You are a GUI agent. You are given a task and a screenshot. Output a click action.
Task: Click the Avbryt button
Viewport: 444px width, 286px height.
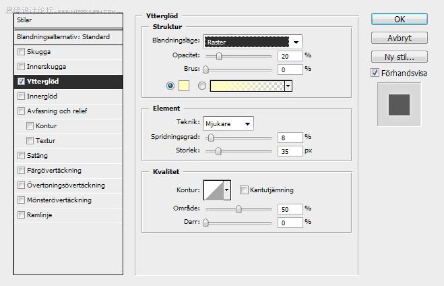pyautogui.click(x=399, y=38)
